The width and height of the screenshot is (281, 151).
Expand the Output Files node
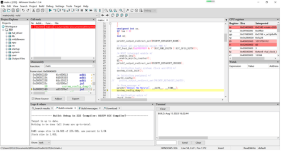(x=7, y=59)
